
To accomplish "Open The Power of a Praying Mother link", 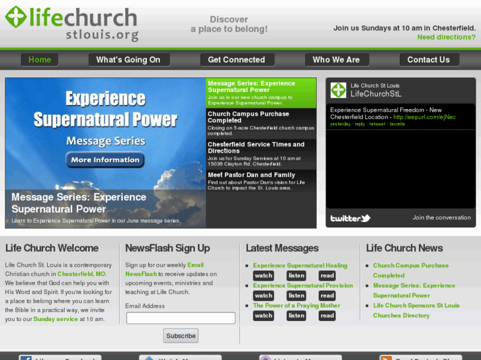I will 296,305.
